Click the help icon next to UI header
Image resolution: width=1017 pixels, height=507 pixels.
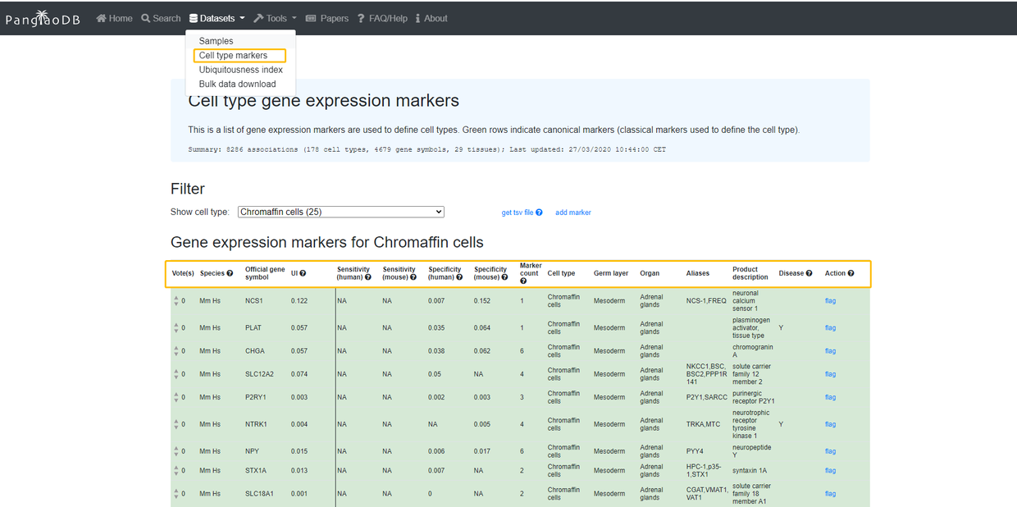pos(303,273)
